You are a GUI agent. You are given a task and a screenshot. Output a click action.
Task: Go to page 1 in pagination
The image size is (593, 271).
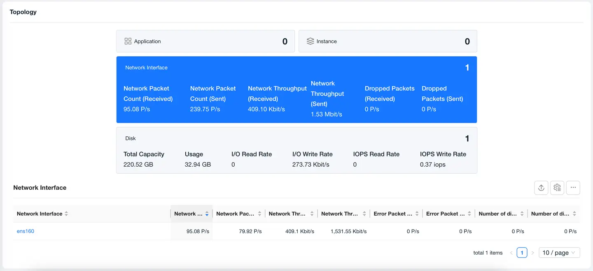click(x=522, y=253)
